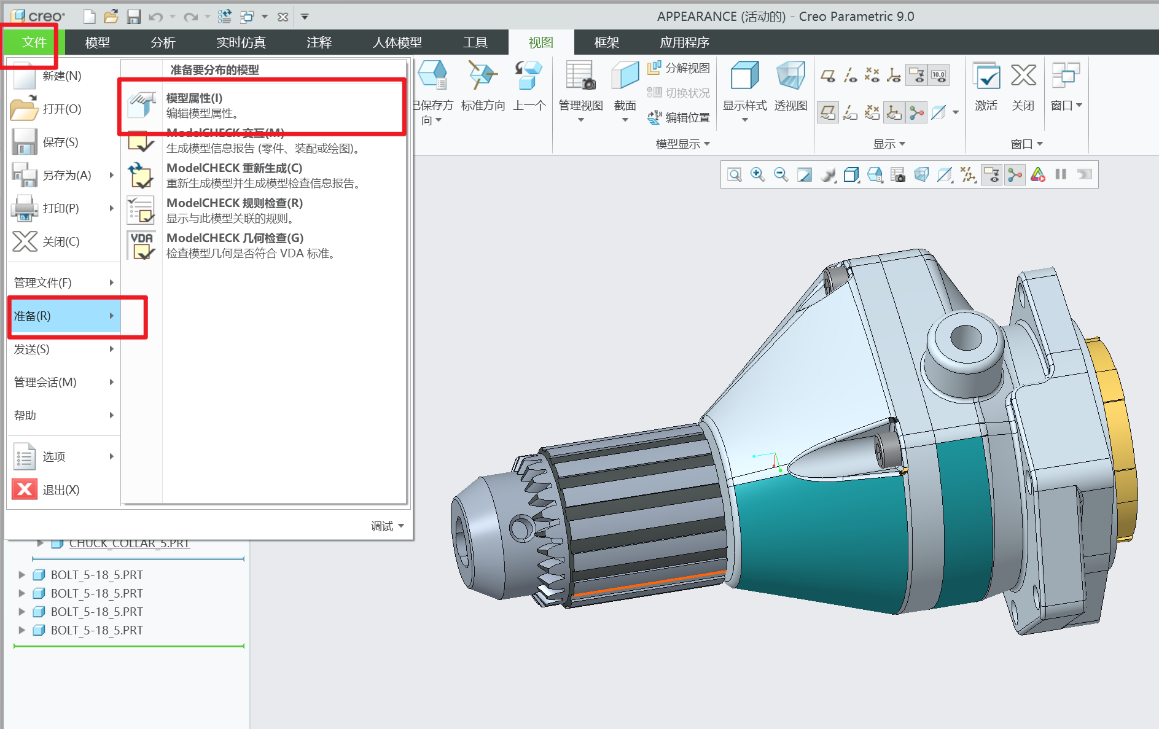The height and width of the screenshot is (729, 1159).
Task: Toggle point display in ribbon 显示 group
Action: click(x=872, y=76)
